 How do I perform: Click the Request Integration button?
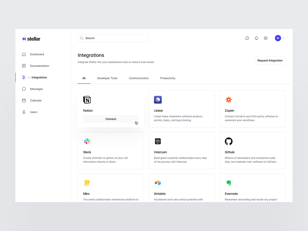[x=270, y=60]
